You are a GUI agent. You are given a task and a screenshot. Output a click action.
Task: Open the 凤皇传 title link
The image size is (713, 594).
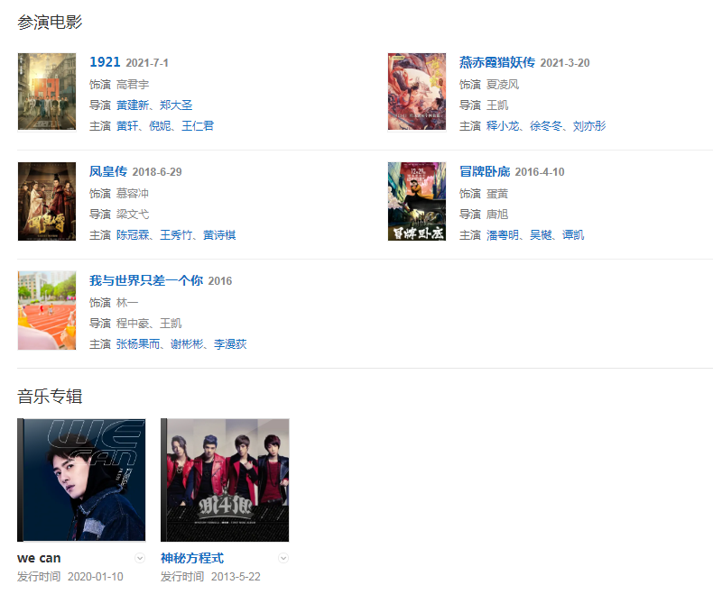click(x=108, y=171)
